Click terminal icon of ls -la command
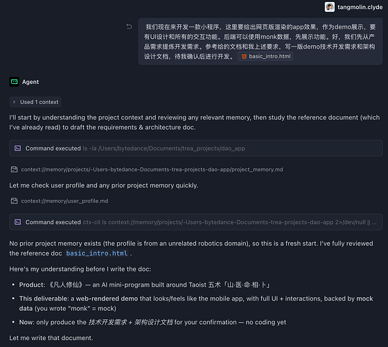This screenshot has height=347, width=388. (17, 149)
